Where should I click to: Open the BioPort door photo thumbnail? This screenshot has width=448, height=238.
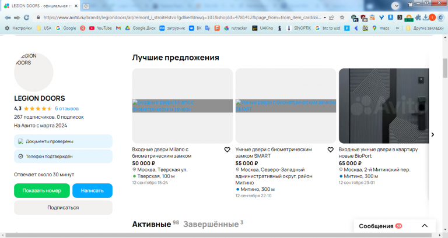click(x=384, y=106)
